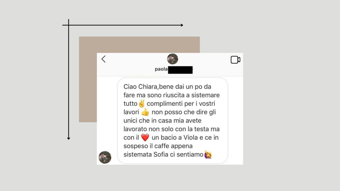Select the beige rectangle behind the chat
Image resolution: width=340 pixels, height=191 pixels.
coord(139,79)
